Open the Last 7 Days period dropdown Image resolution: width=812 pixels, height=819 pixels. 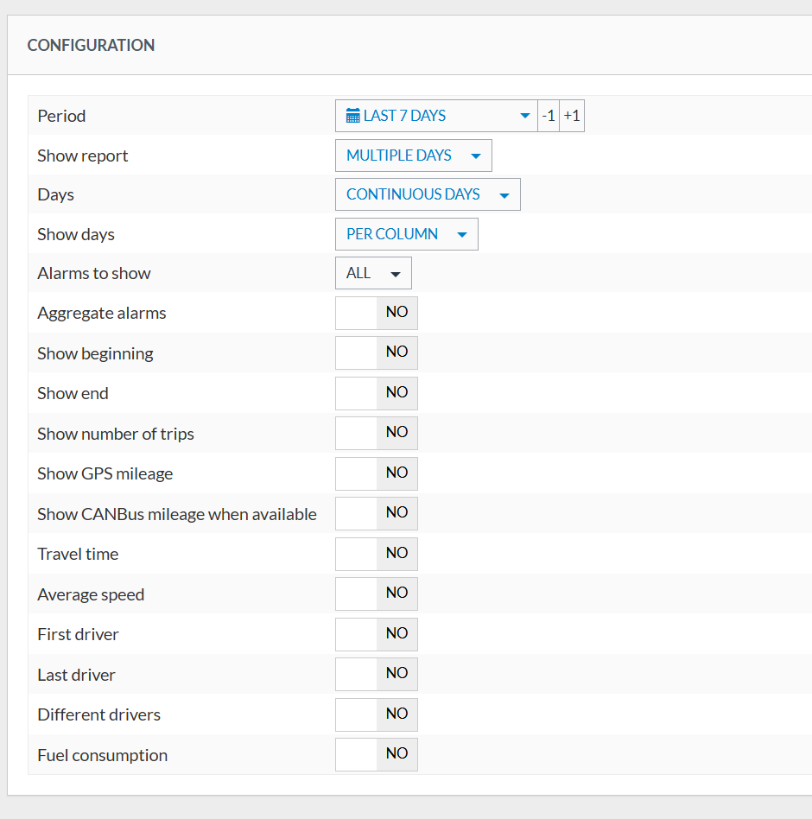pos(436,116)
